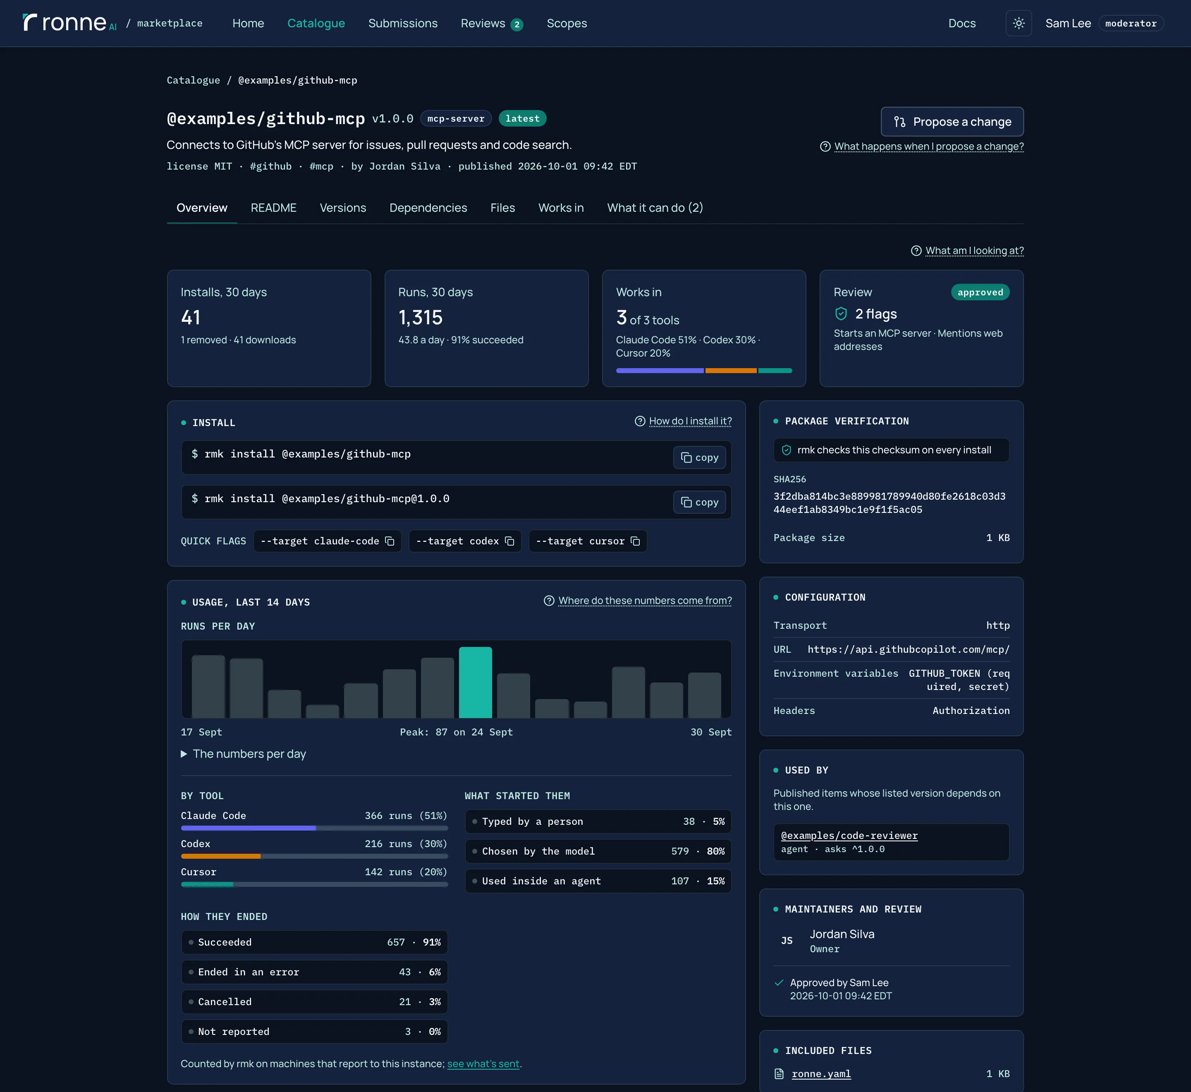Follow the 'see what's sent' link
The image size is (1191, 1092).
[483, 1063]
